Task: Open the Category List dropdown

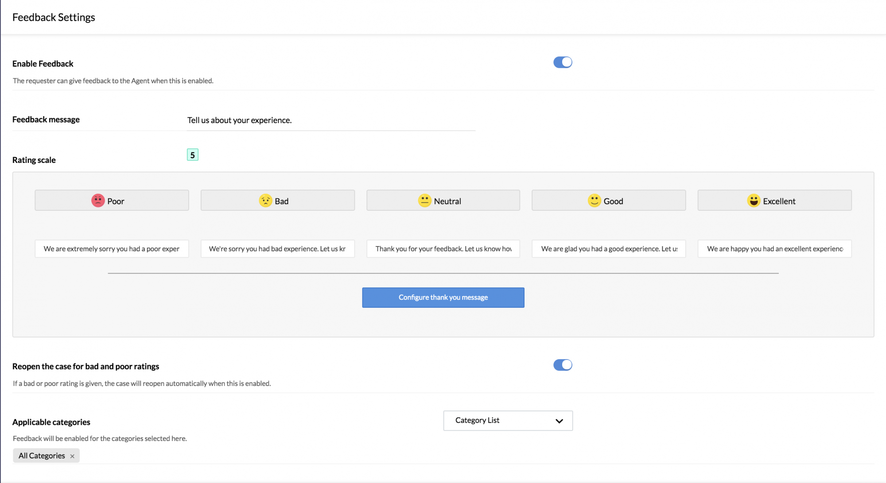Action: tap(508, 421)
